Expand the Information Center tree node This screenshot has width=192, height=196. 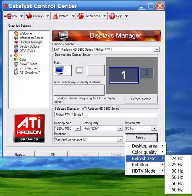click(x=11, y=38)
